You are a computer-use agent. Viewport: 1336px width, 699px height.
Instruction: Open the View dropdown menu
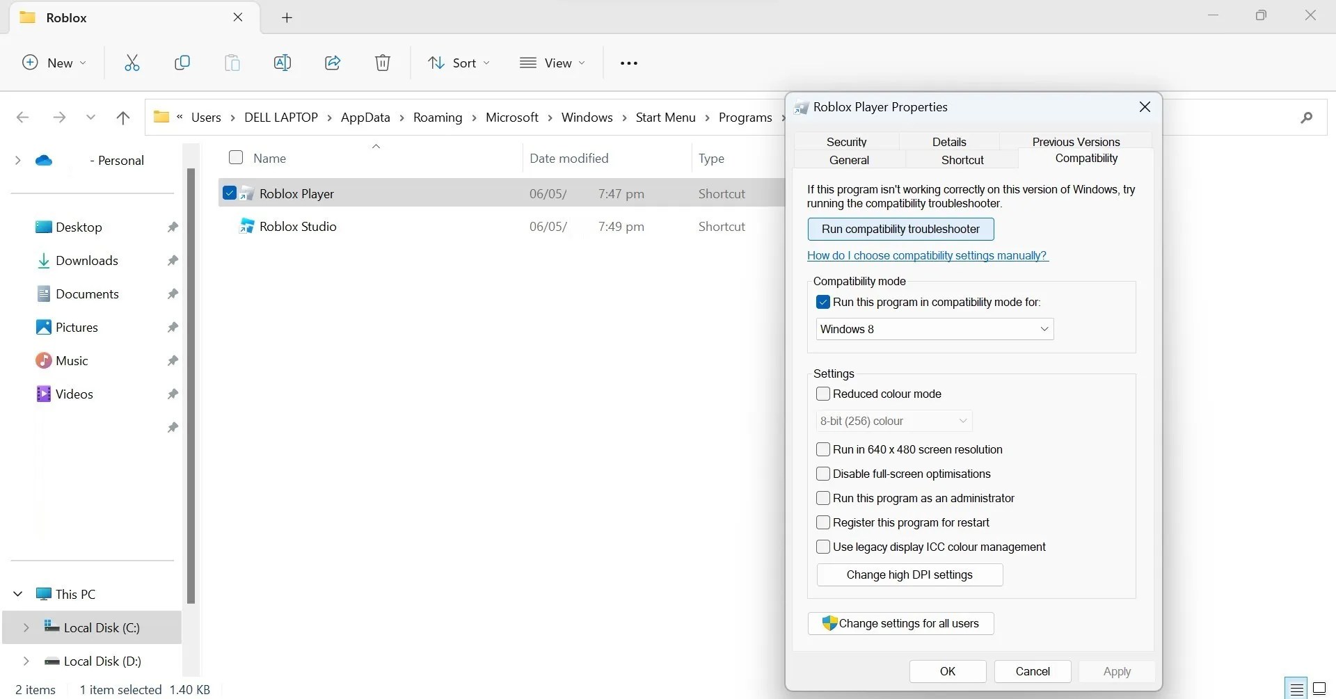tap(552, 63)
